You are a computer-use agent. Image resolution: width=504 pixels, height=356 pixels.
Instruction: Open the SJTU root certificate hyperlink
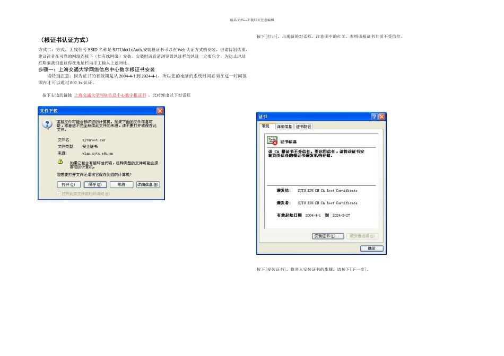click(110, 95)
